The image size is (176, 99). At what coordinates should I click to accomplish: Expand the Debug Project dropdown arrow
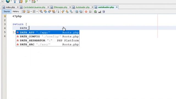pos(37,1)
